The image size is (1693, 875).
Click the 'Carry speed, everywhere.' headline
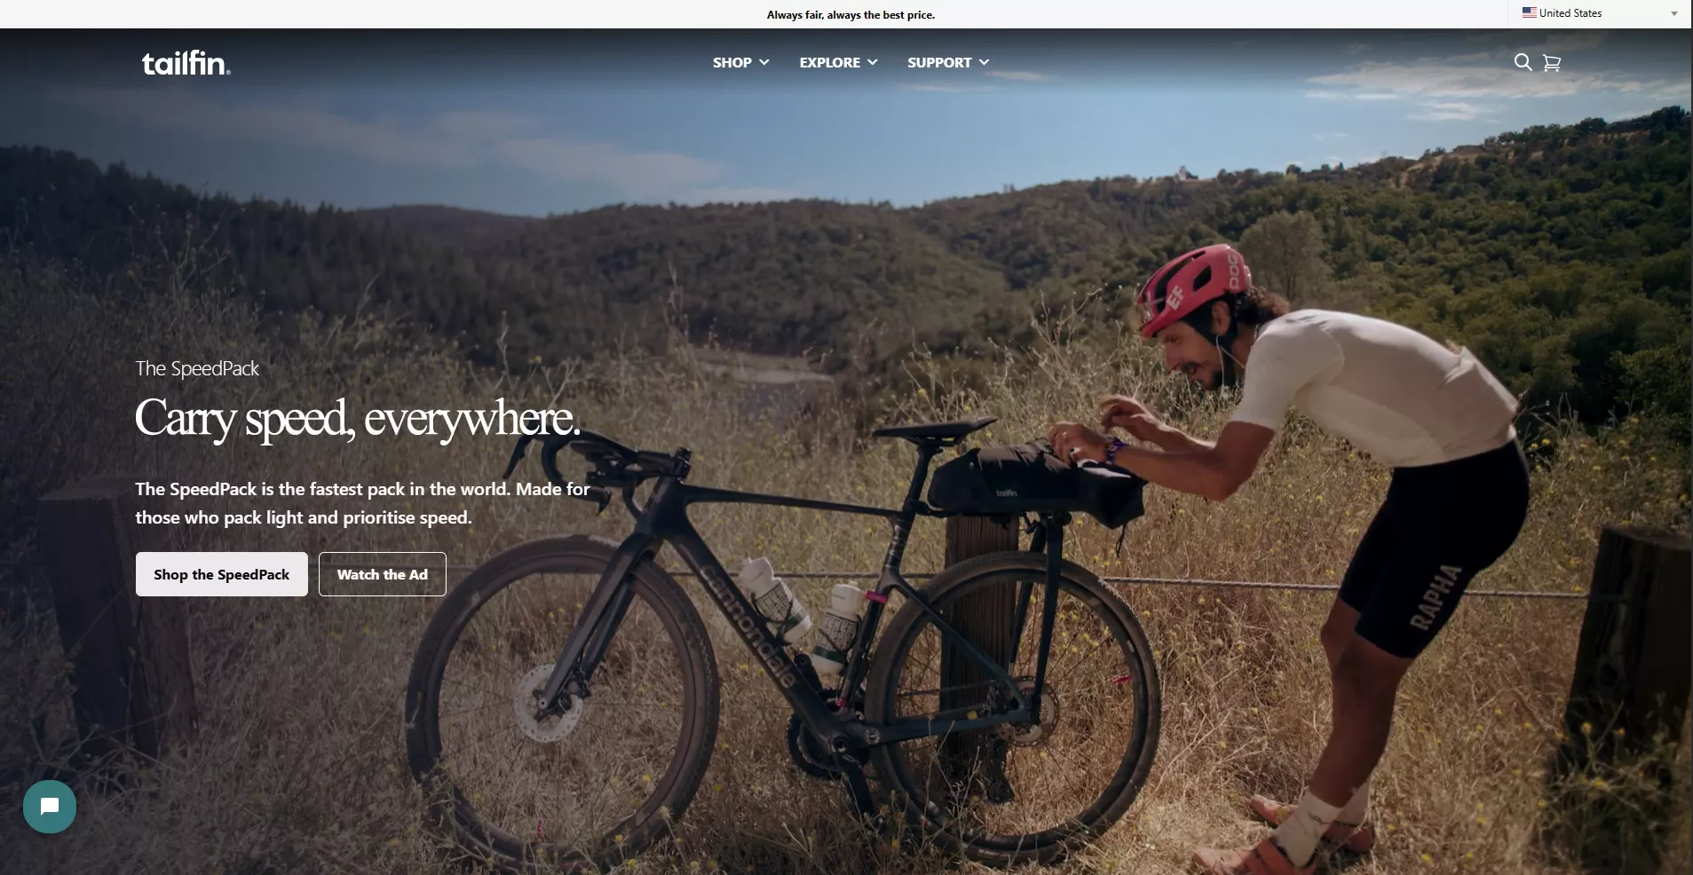(358, 418)
